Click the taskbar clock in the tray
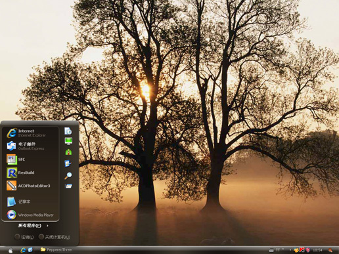 pyautogui.click(x=317, y=250)
